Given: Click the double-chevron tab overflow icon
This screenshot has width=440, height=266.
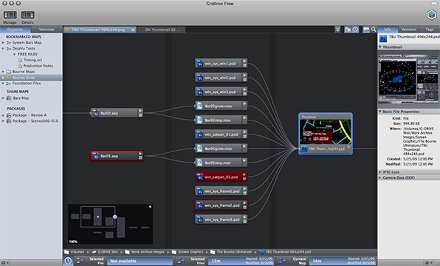Looking at the screenshot, I should click(x=337, y=30).
